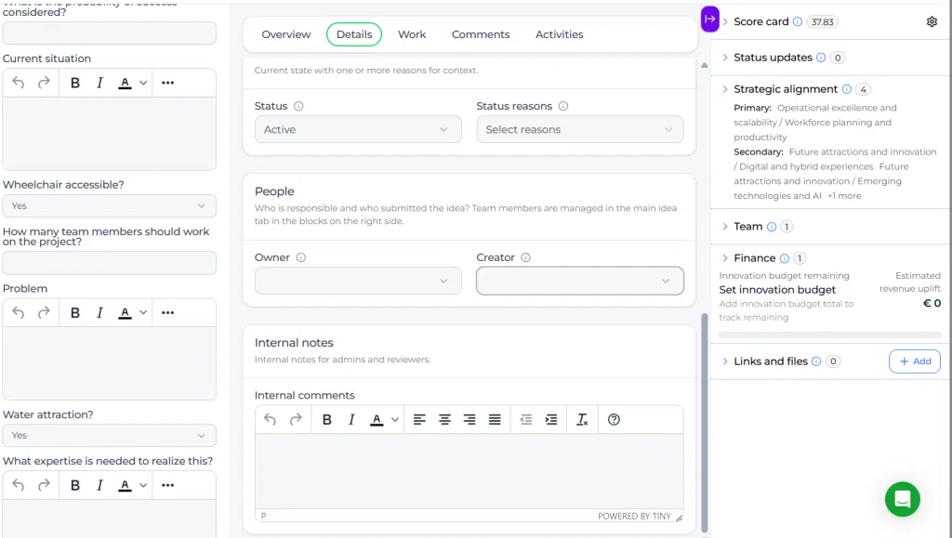Click Bold in Internal comments editor
The image size is (952, 538).
pos(326,420)
